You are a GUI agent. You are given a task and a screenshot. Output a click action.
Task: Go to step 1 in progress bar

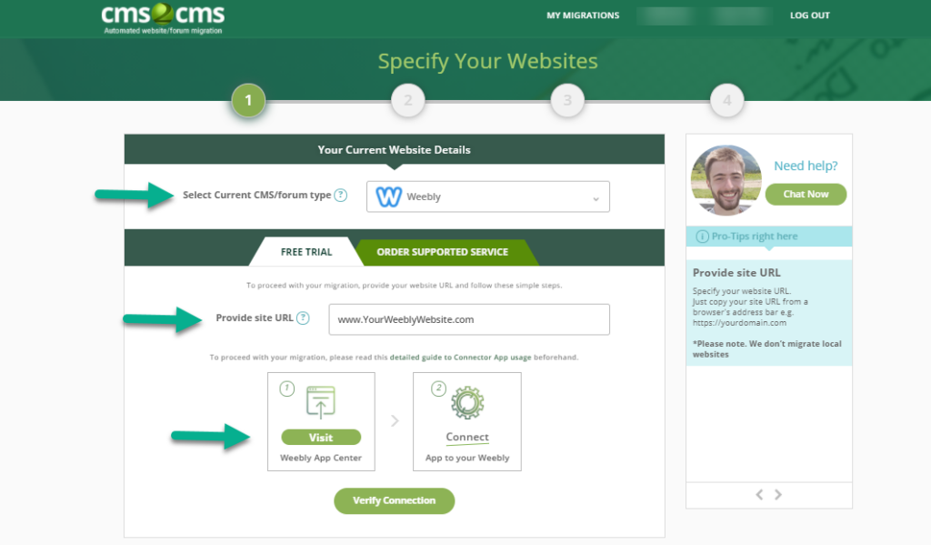(248, 100)
